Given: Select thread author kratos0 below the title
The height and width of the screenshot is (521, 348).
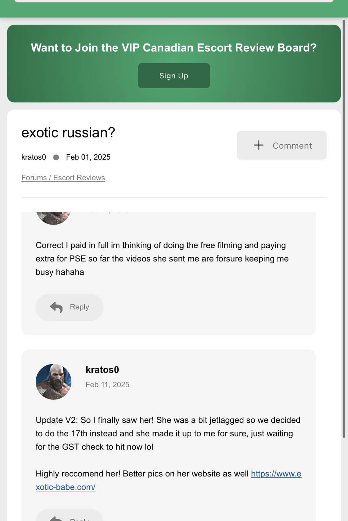Looking at the screenshot, I should tap(34, 157).
